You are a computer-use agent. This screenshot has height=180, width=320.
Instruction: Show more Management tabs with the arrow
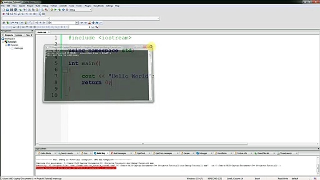click(x=32, y=35)
